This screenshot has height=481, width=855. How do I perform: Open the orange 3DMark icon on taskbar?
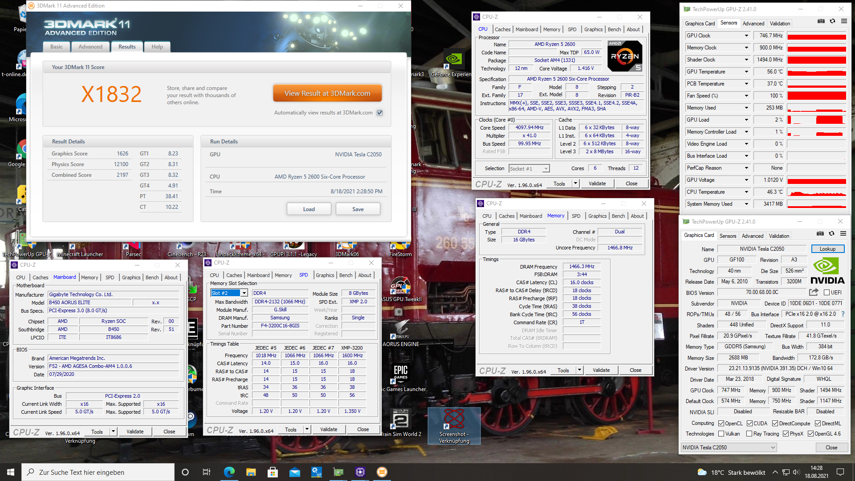click(382, 472)
